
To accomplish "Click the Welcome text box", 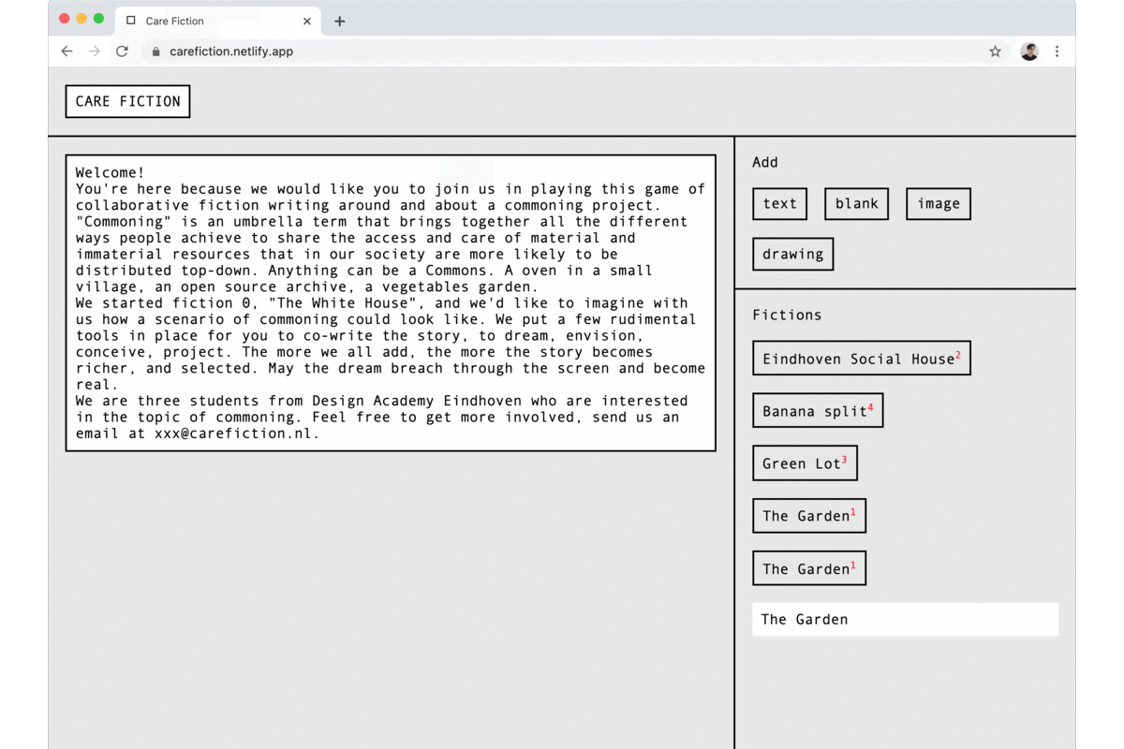I will point(391,303).
